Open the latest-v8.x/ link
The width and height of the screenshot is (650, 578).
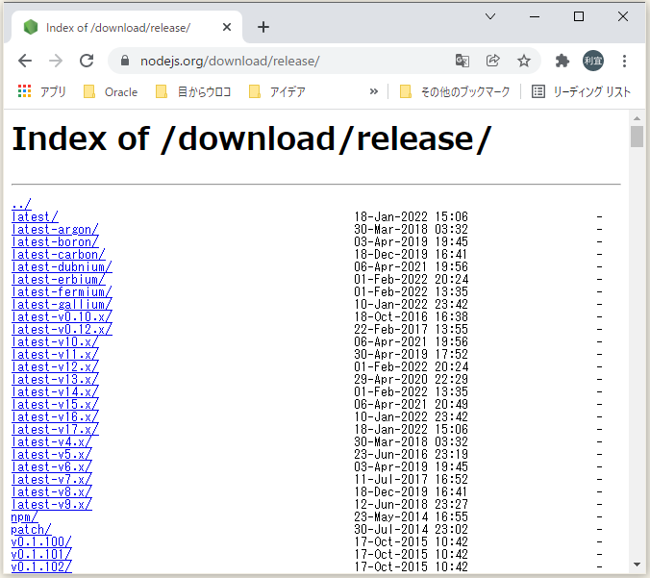[x=51, y=491]
